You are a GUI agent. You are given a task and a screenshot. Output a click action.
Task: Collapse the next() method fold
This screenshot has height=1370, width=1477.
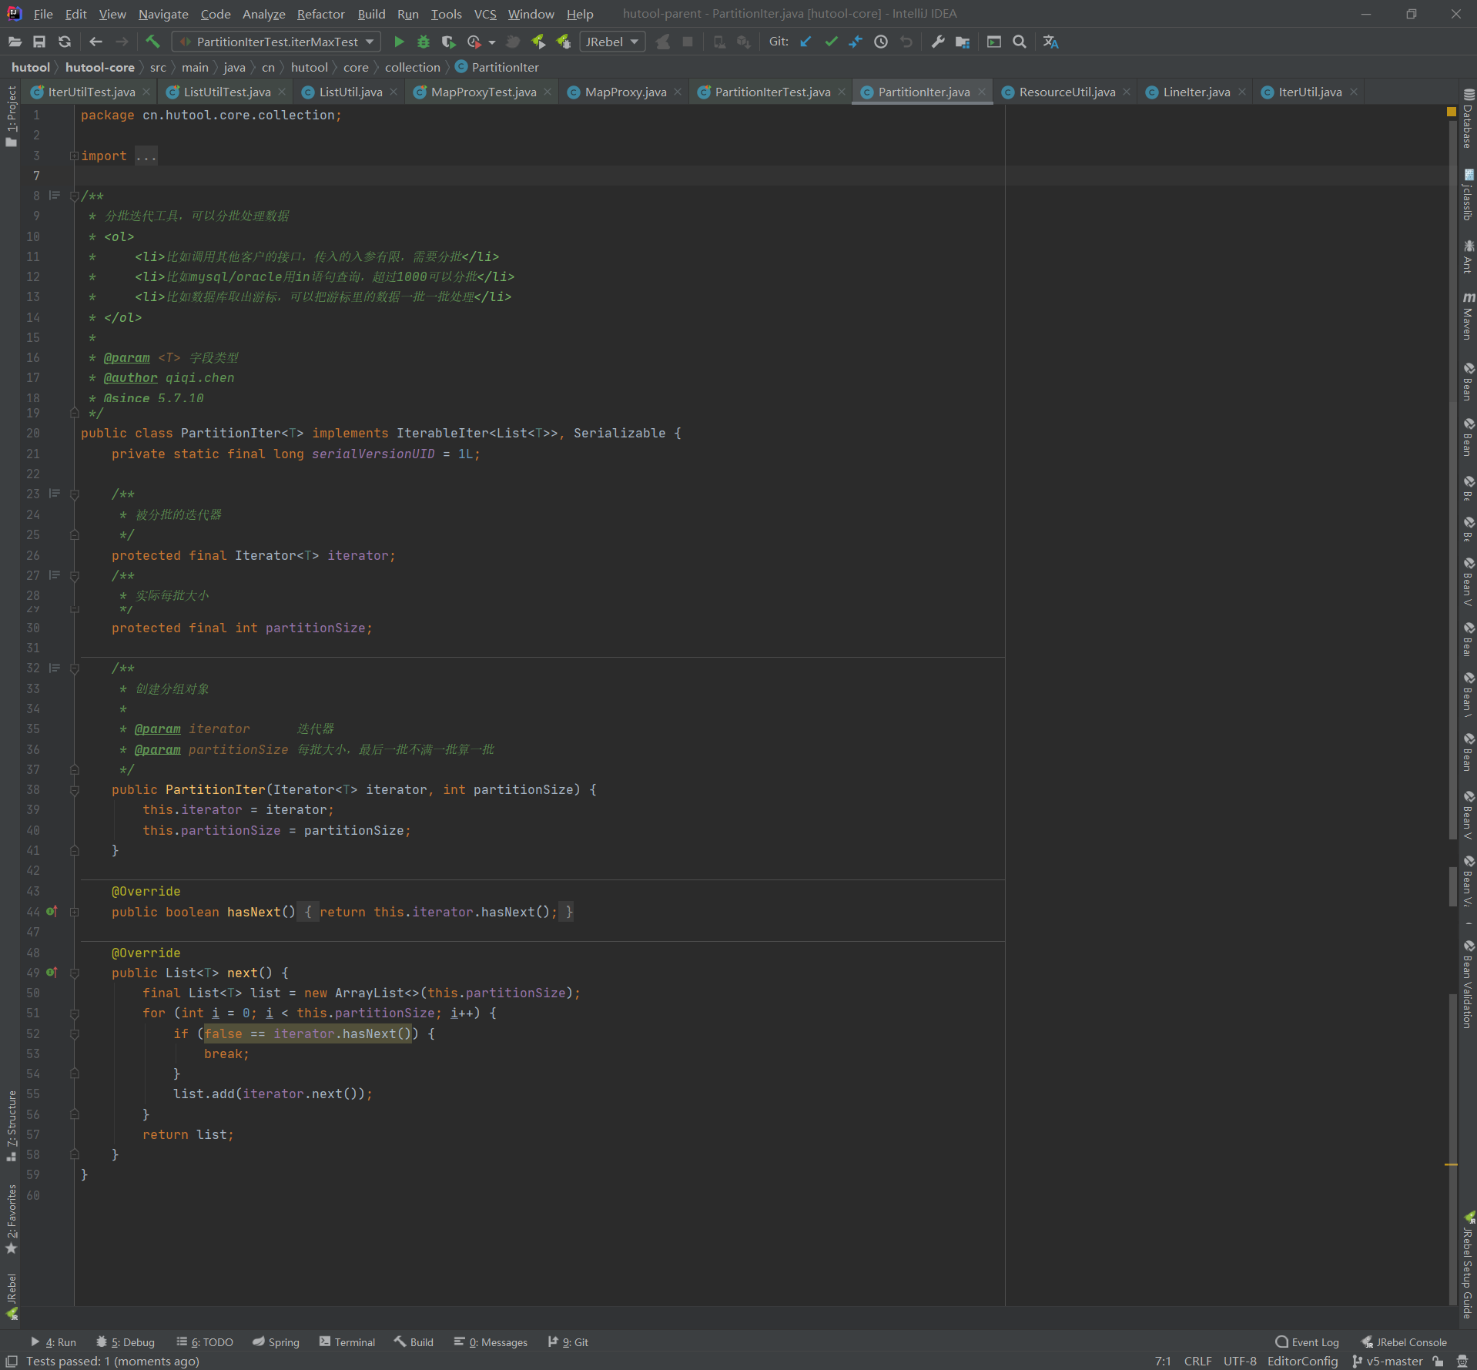(x=75, y=973)
